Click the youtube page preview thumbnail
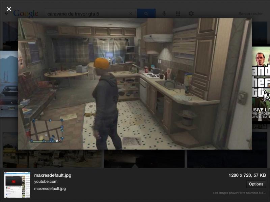 17,185
